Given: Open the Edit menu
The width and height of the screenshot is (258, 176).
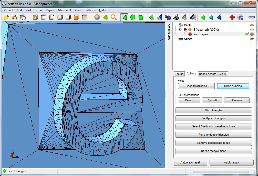Looking at the screenshot, I should tap(19, 10).
